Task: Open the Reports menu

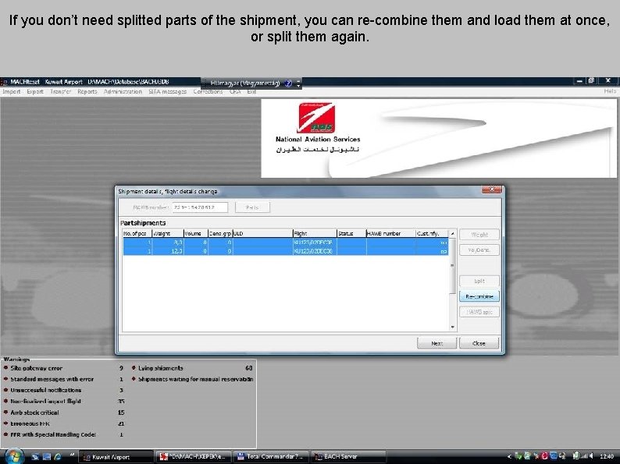Action: [x=87, y=91]
